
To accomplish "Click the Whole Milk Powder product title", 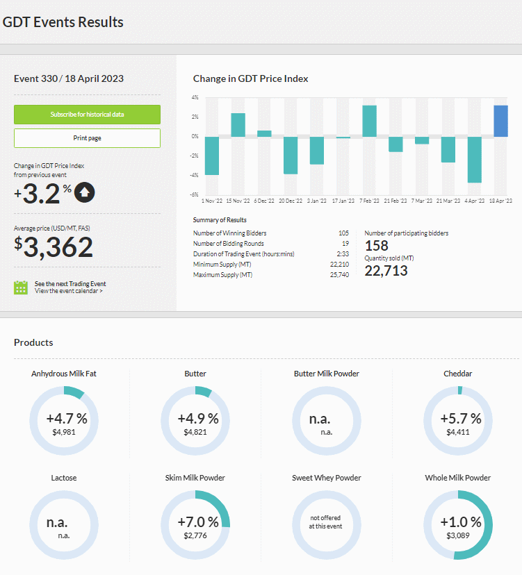I will point(458,478).
